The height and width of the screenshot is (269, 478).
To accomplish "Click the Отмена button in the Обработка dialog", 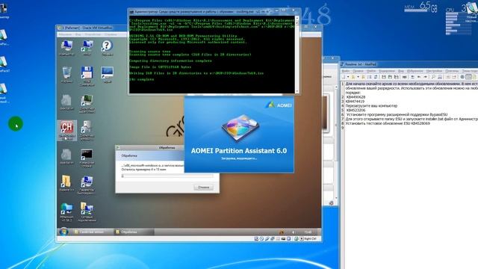I will (203, 187).
